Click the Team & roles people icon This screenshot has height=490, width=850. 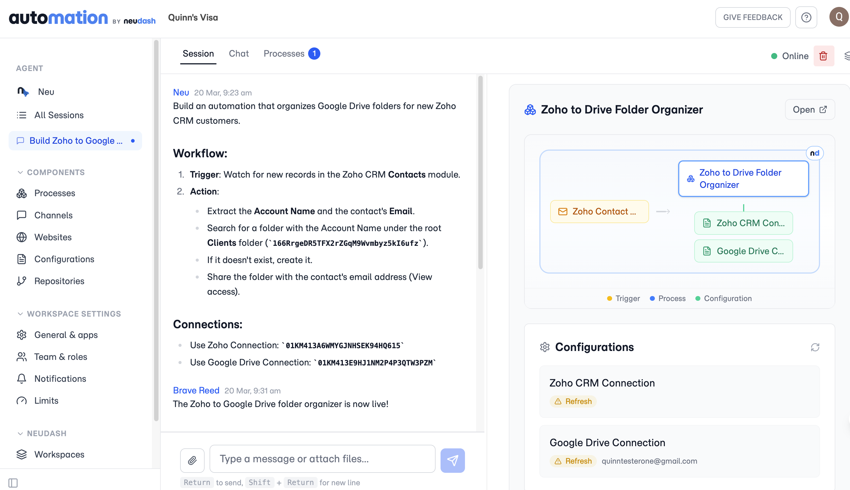pyautogui.click(x=22, y=357)
